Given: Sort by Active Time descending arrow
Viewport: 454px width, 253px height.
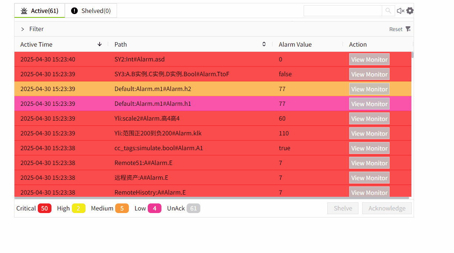Looking at the screenshot, I should point(99,44).
